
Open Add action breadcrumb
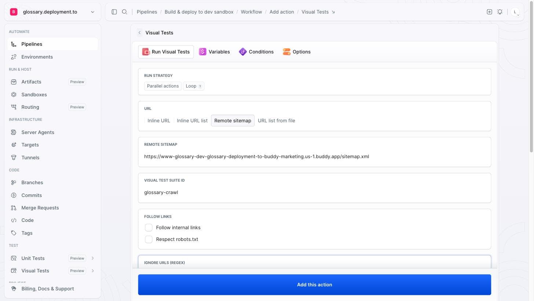point(282,12)
